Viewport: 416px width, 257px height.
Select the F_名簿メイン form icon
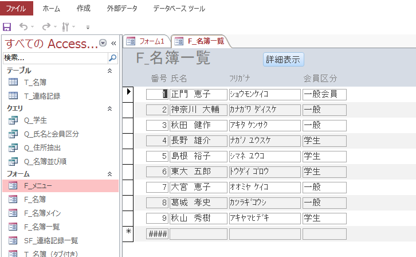coord(13,213)
